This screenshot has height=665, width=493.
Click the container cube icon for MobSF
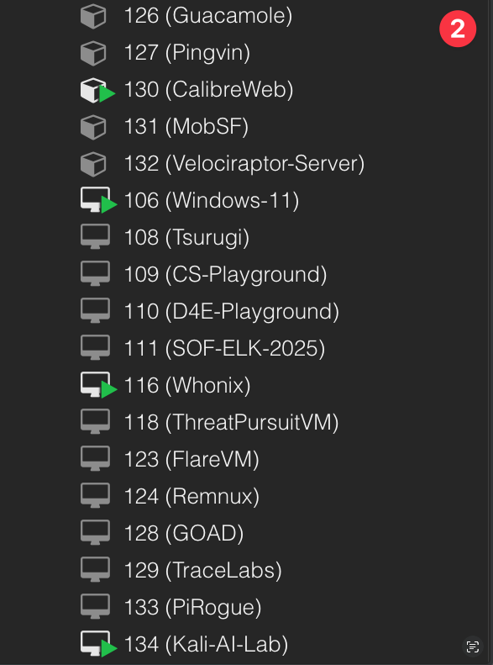click(93, 127)
